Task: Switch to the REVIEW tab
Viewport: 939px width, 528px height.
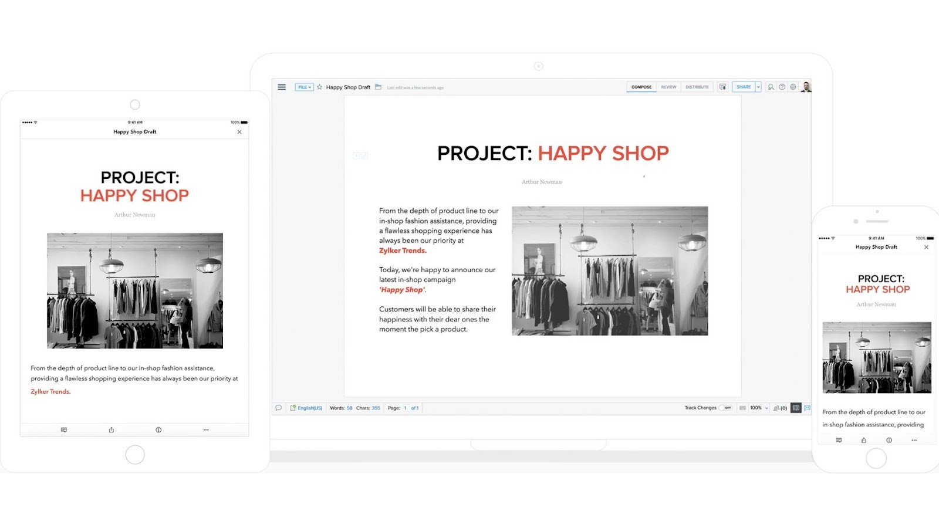Action: (668, 87)
